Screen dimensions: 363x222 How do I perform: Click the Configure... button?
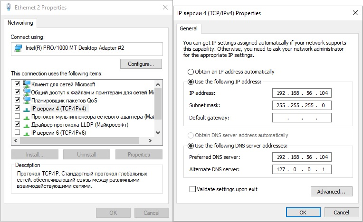point(141,64)
